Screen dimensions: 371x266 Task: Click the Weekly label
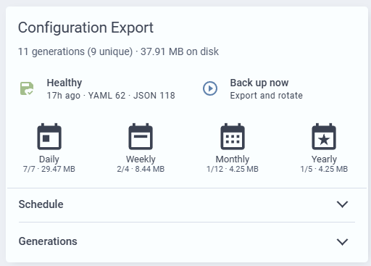click(141, 159)
